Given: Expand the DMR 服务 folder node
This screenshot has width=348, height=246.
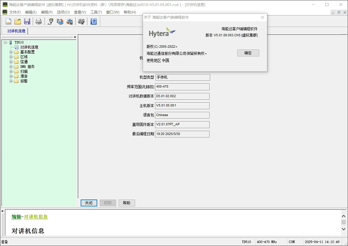Looking at the screenshot, I should pyautogui.click(x=11, y=67).
